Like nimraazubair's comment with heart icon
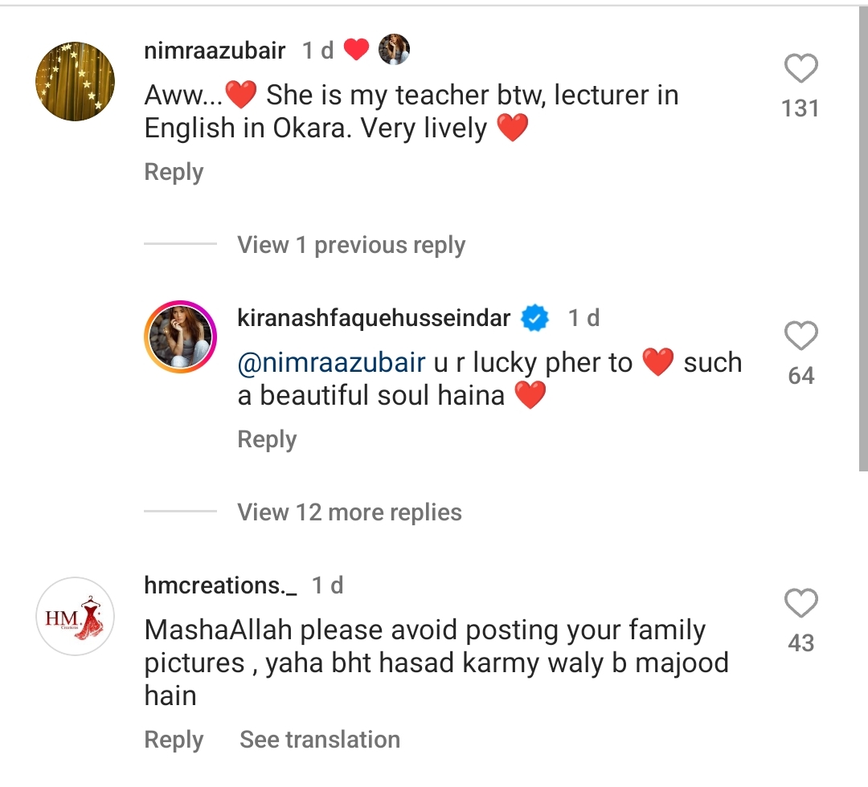The width and height of the screenshot is (868, 787). 800,70
